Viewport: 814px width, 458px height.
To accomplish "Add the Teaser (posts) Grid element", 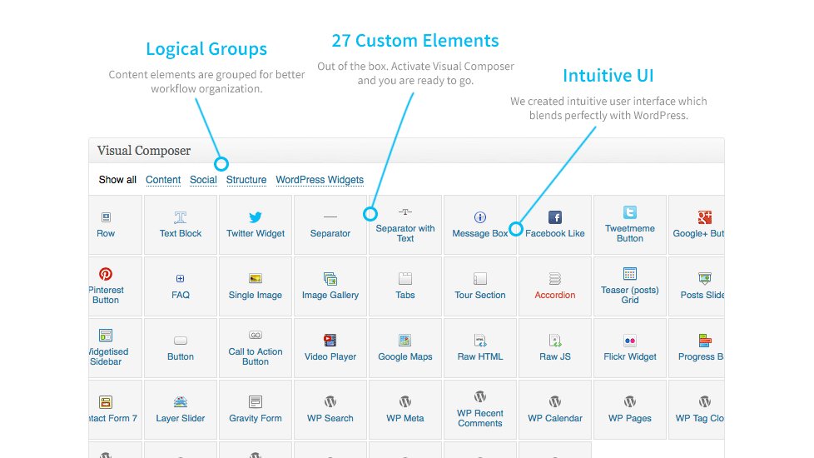I will [630, 286].
